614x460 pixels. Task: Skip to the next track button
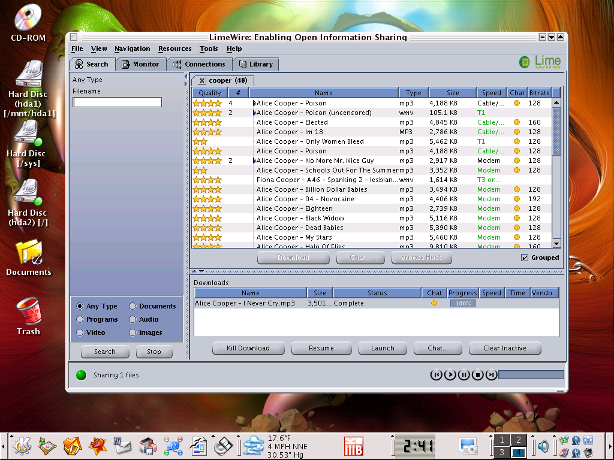point(491,375)
